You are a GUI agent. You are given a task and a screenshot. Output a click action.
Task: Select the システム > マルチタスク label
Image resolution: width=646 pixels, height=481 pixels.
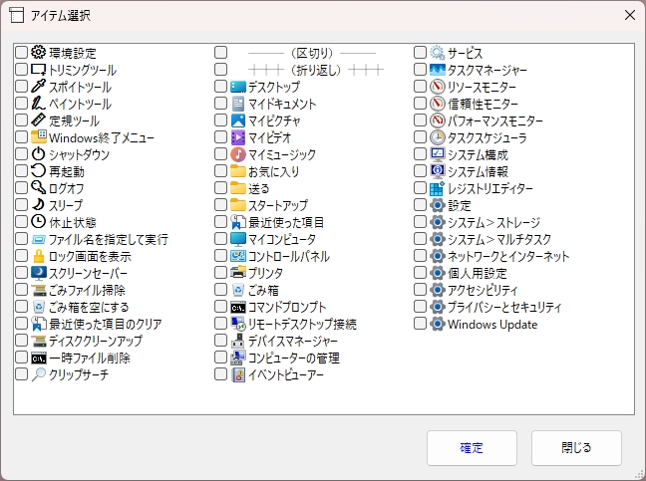[x=499, y=239]
